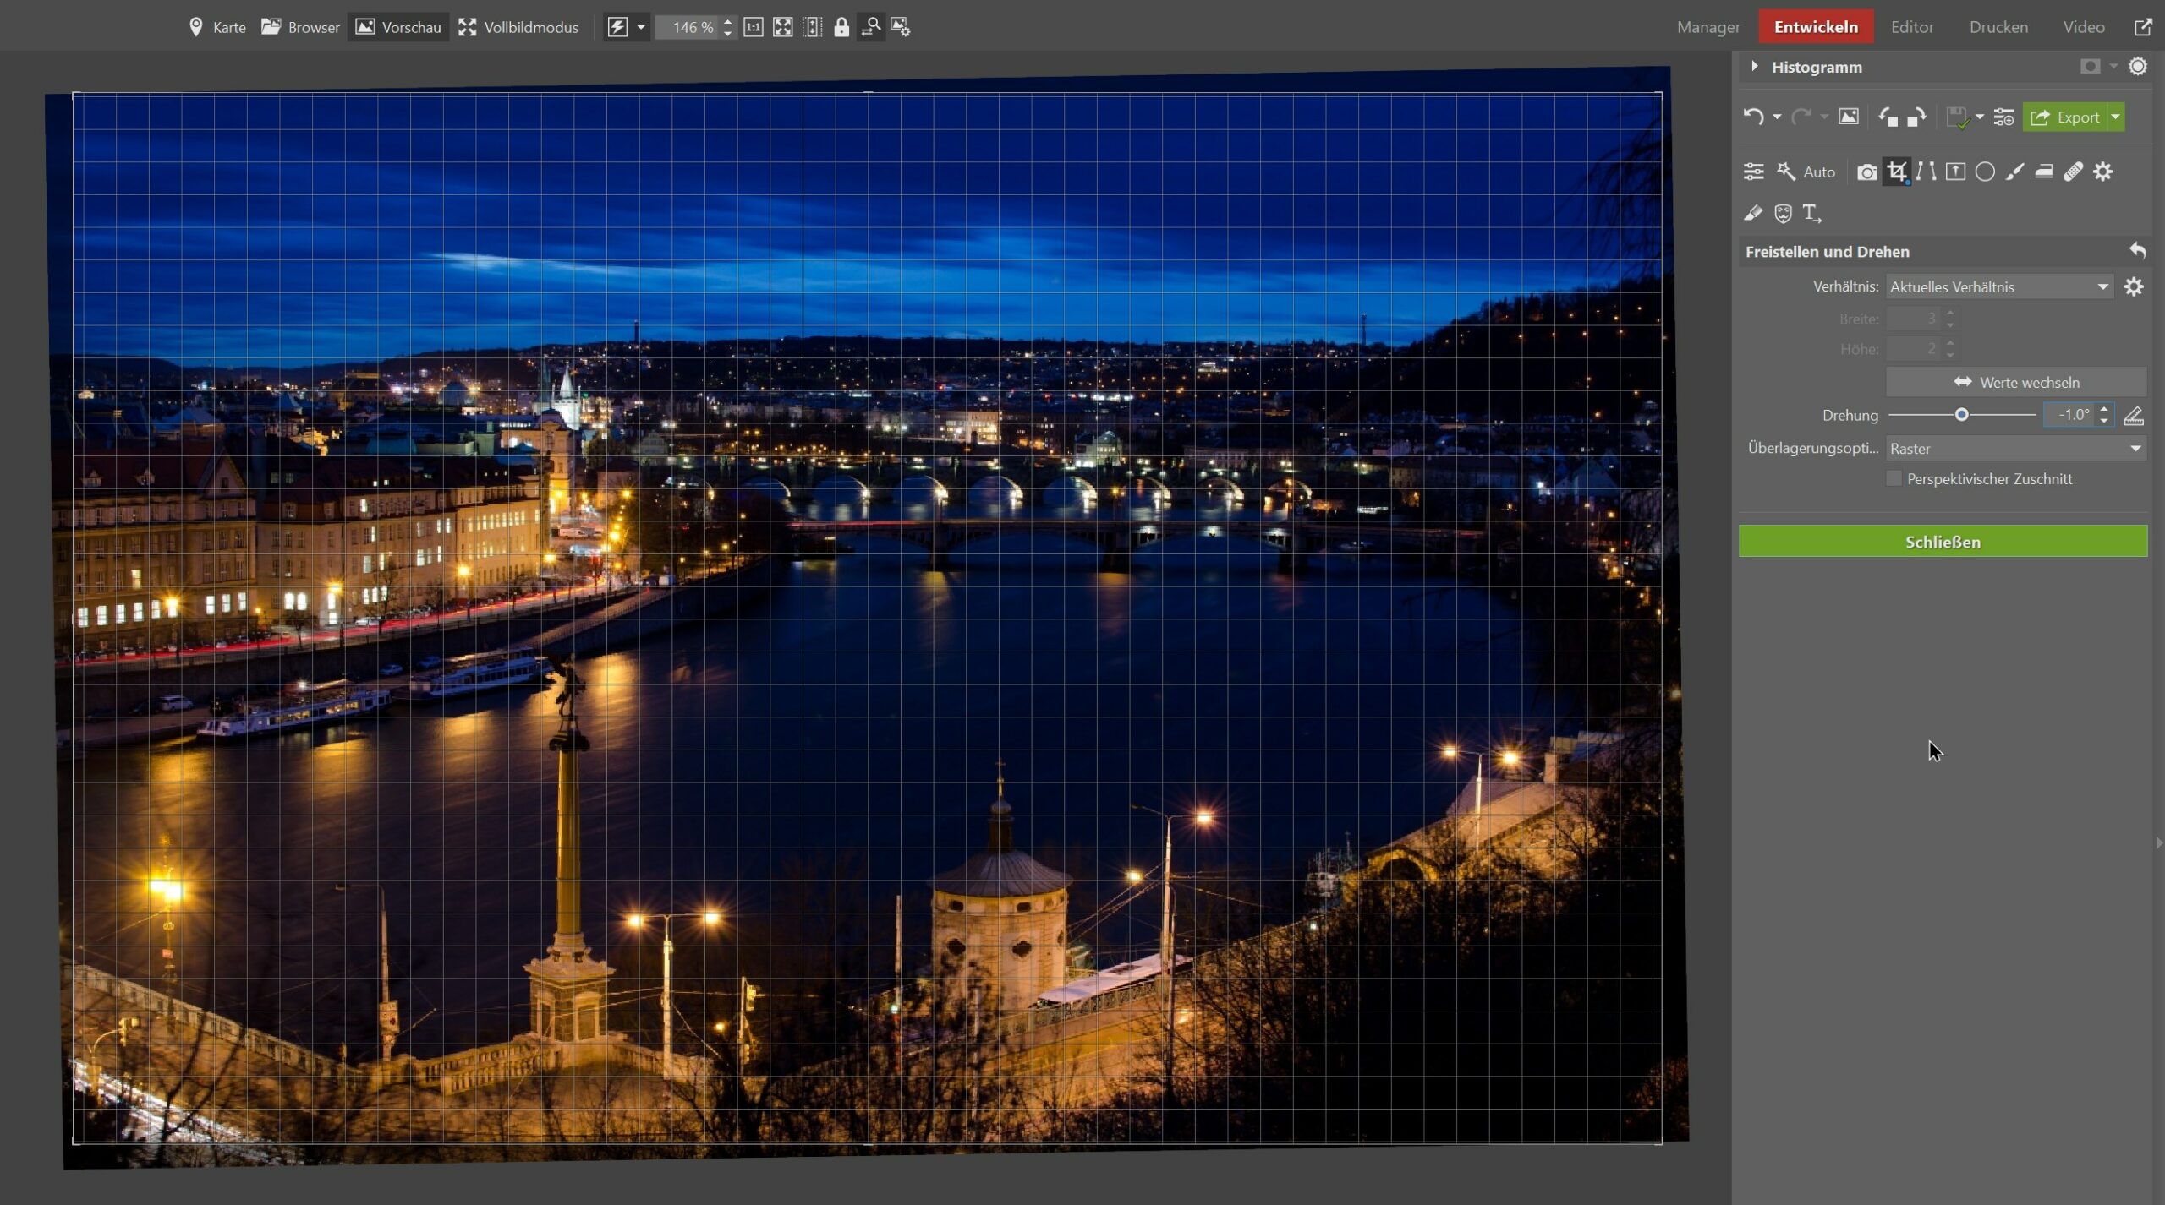Click the Drehung rotation slider handle
Viewport: 2165px width, 1205px height.
(1961, 414)
